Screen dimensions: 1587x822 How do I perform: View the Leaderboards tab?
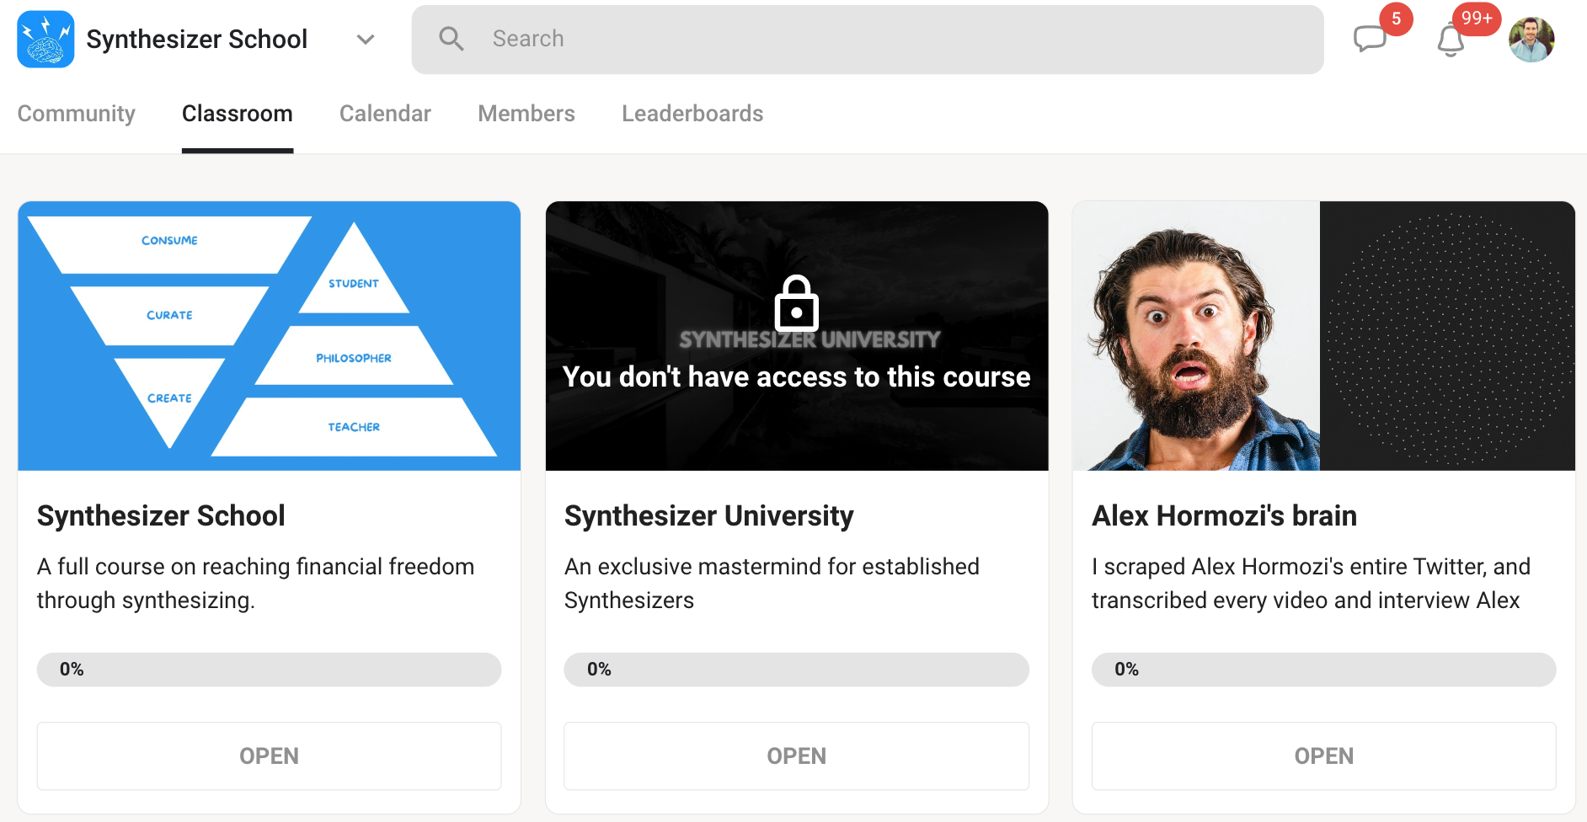pyautogui.click(x=692, y=113)
